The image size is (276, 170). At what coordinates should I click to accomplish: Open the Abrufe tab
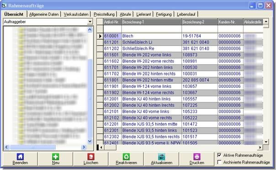pos(125,14)
